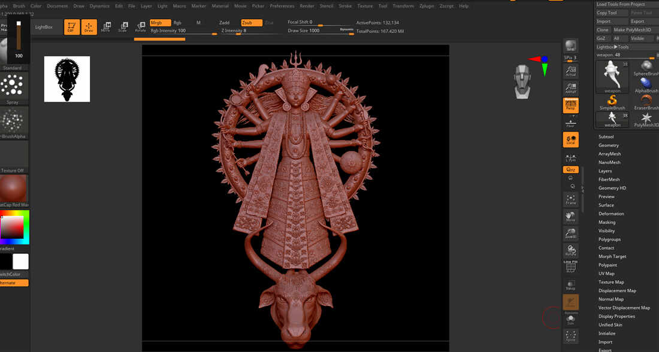Expand the Layers sub-palette

click(605, 171)
